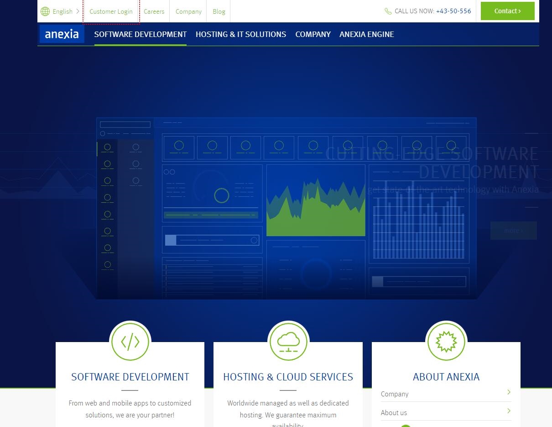Click the hero headline "CUTTING-EDGE SOFTWARE DEVELOPMENT"

pyautogui.click(x=432, y=163)
